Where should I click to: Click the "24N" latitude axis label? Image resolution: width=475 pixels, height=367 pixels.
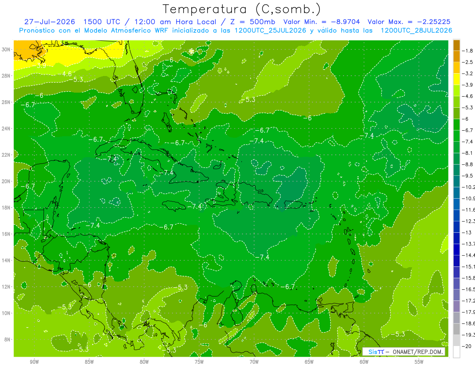6,129
